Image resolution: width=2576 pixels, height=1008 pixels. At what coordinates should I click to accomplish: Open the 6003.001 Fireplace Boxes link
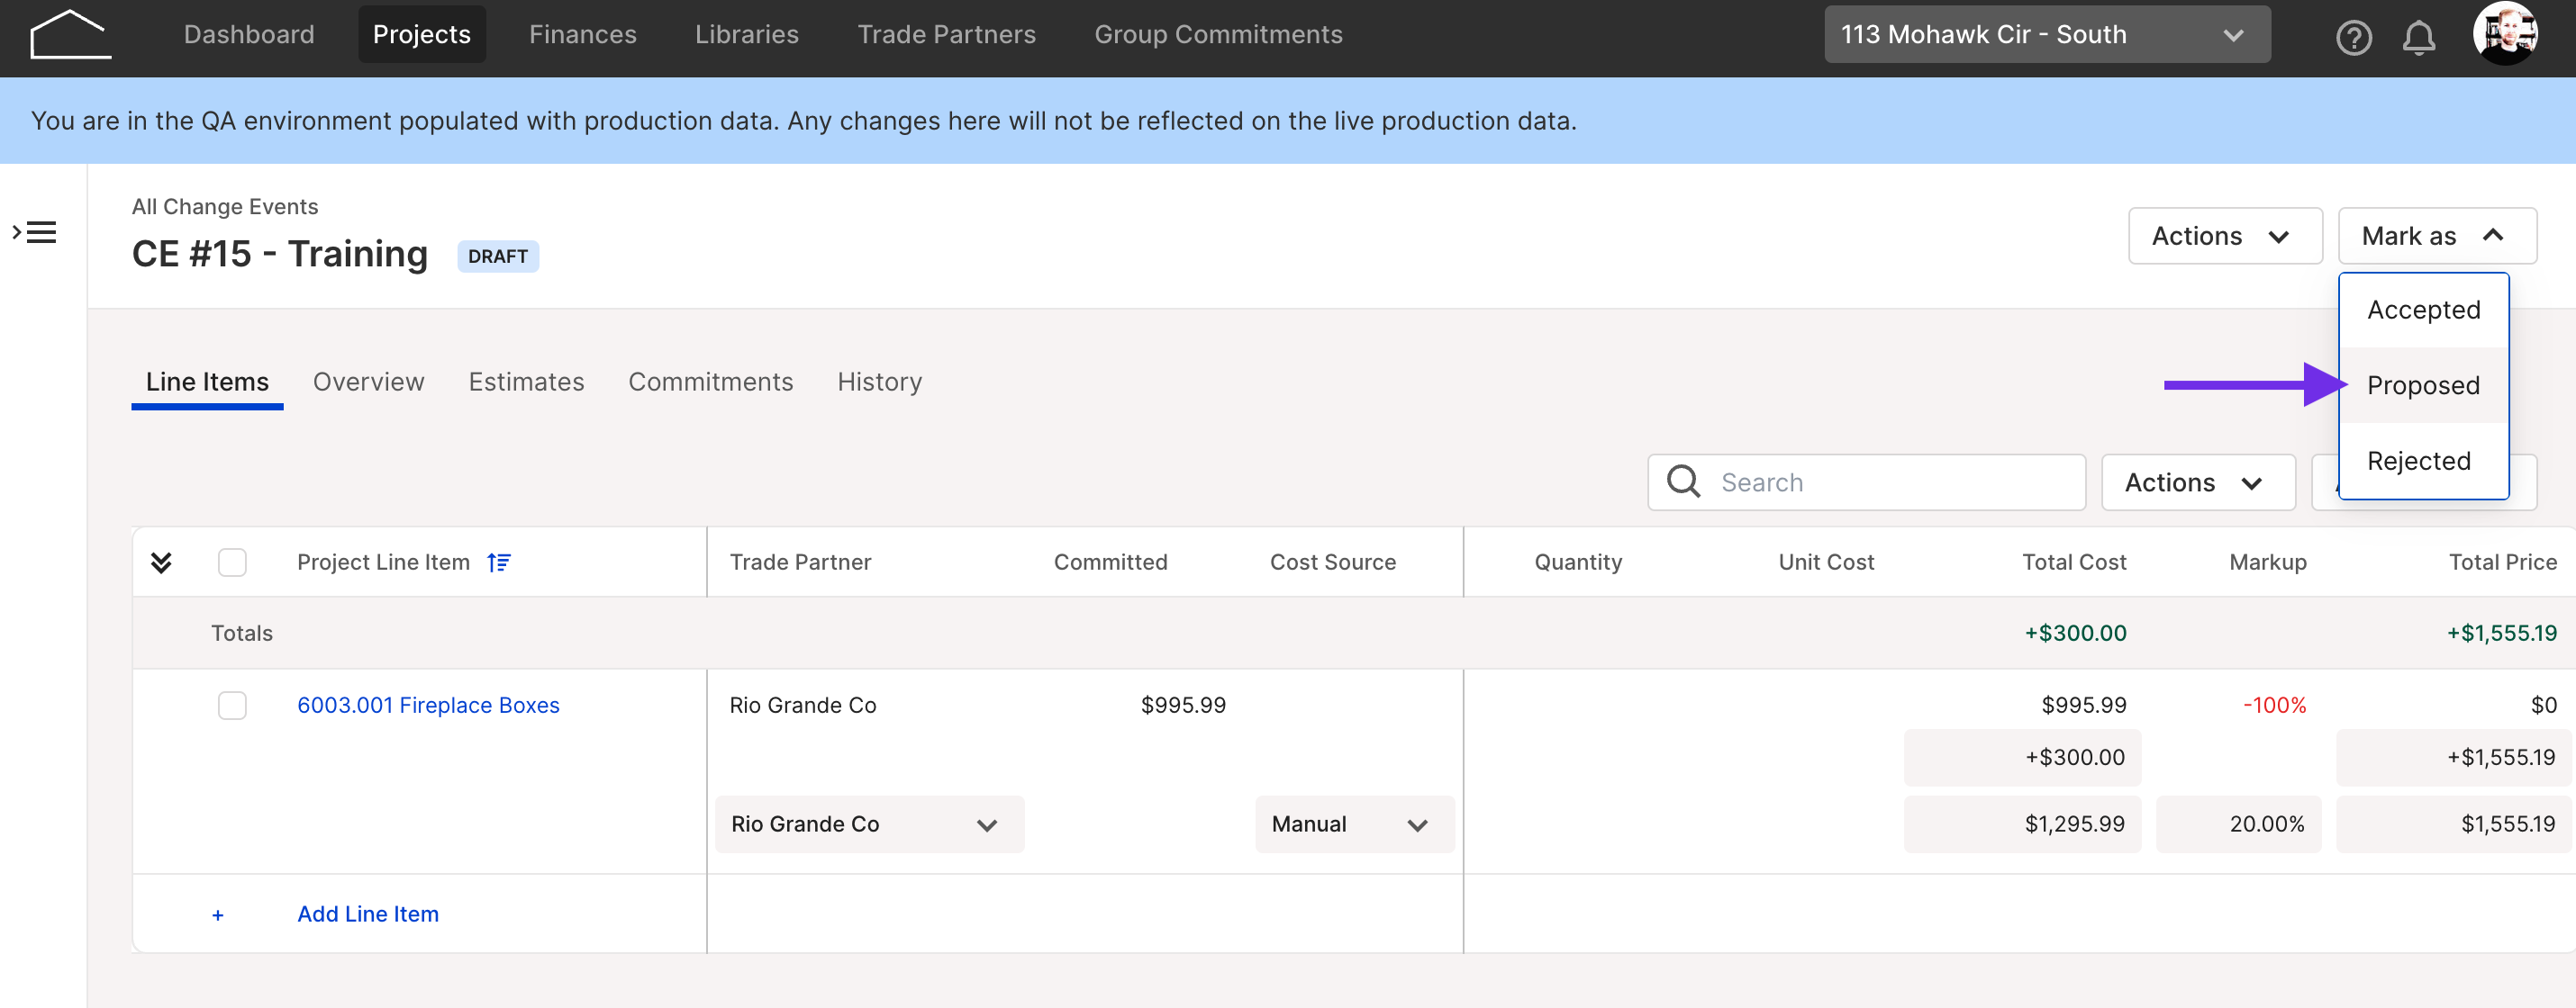(428, 706)
